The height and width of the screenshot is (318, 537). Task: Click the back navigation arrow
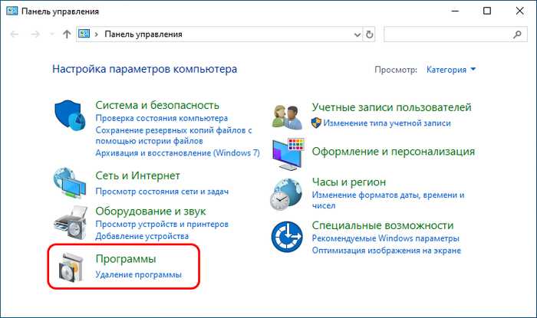(x=15, y=34)
